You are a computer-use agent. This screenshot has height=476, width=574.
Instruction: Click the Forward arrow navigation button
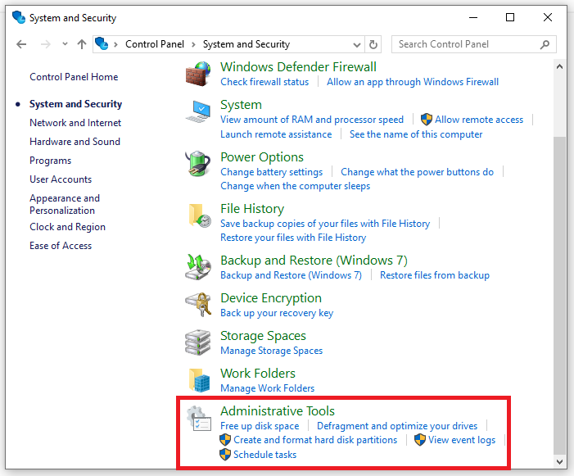(x=45, y=44)
